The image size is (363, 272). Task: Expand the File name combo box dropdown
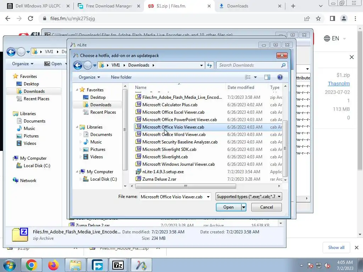click(208, 197)
